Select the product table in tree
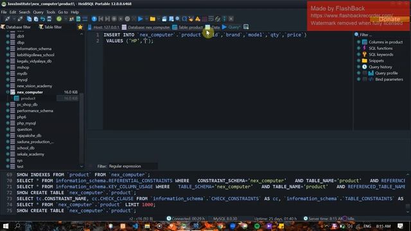The image size is (411, 231). [x=28, y=98]
